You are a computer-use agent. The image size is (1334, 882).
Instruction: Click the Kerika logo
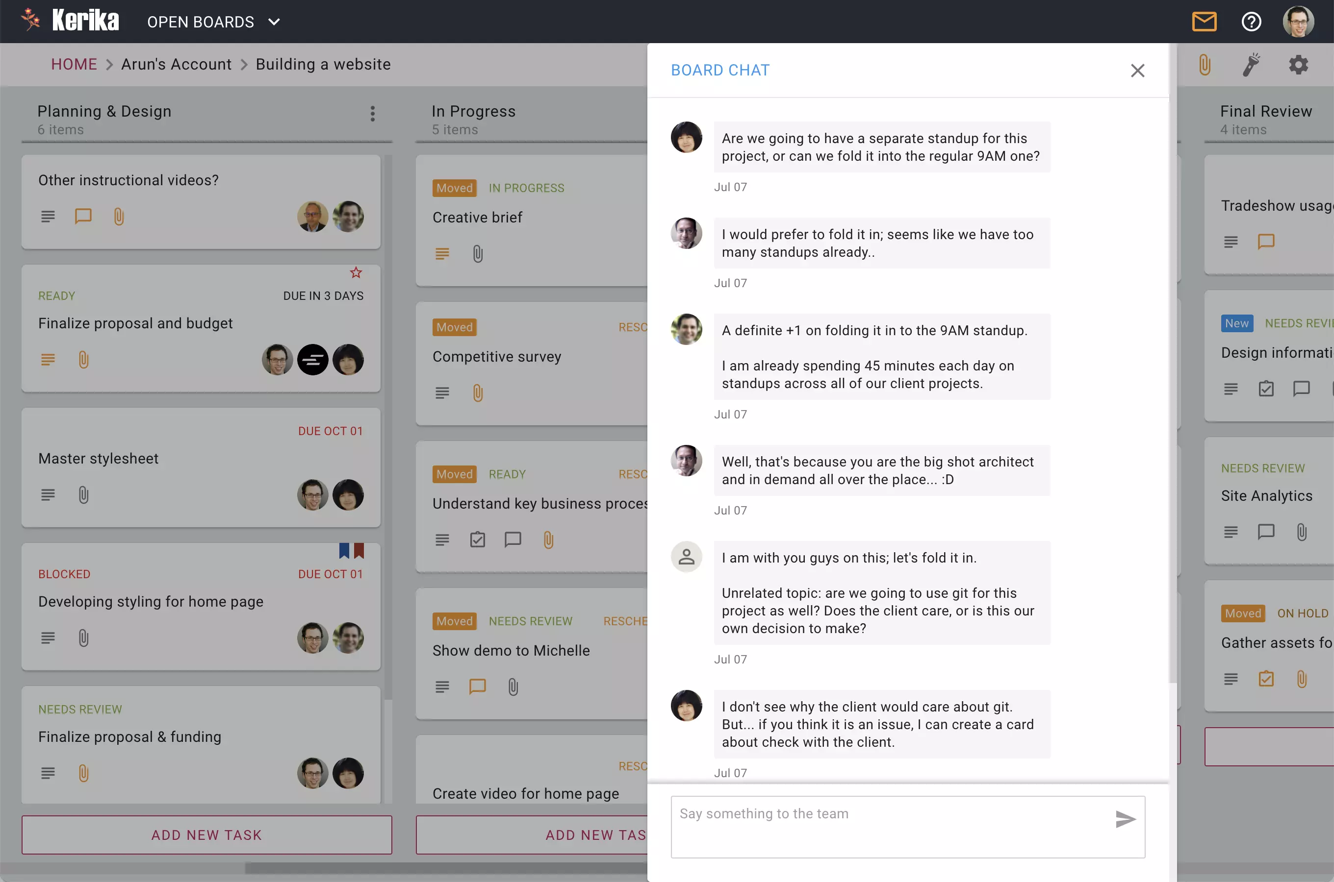click(70, 21)
